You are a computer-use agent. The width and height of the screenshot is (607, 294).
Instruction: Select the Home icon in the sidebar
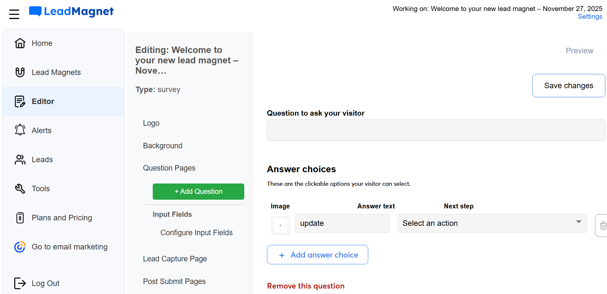pyautogui.click(x=20, y=43)
